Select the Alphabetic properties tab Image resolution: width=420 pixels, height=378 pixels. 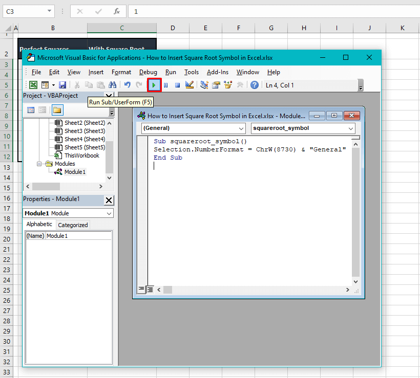[x=39, y=224]
